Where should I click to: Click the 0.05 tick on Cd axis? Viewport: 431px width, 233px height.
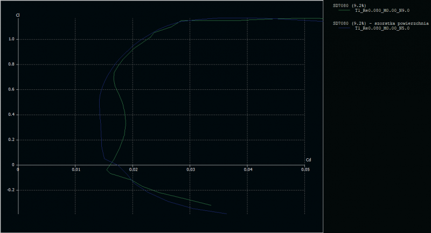(x=305, y=170)
